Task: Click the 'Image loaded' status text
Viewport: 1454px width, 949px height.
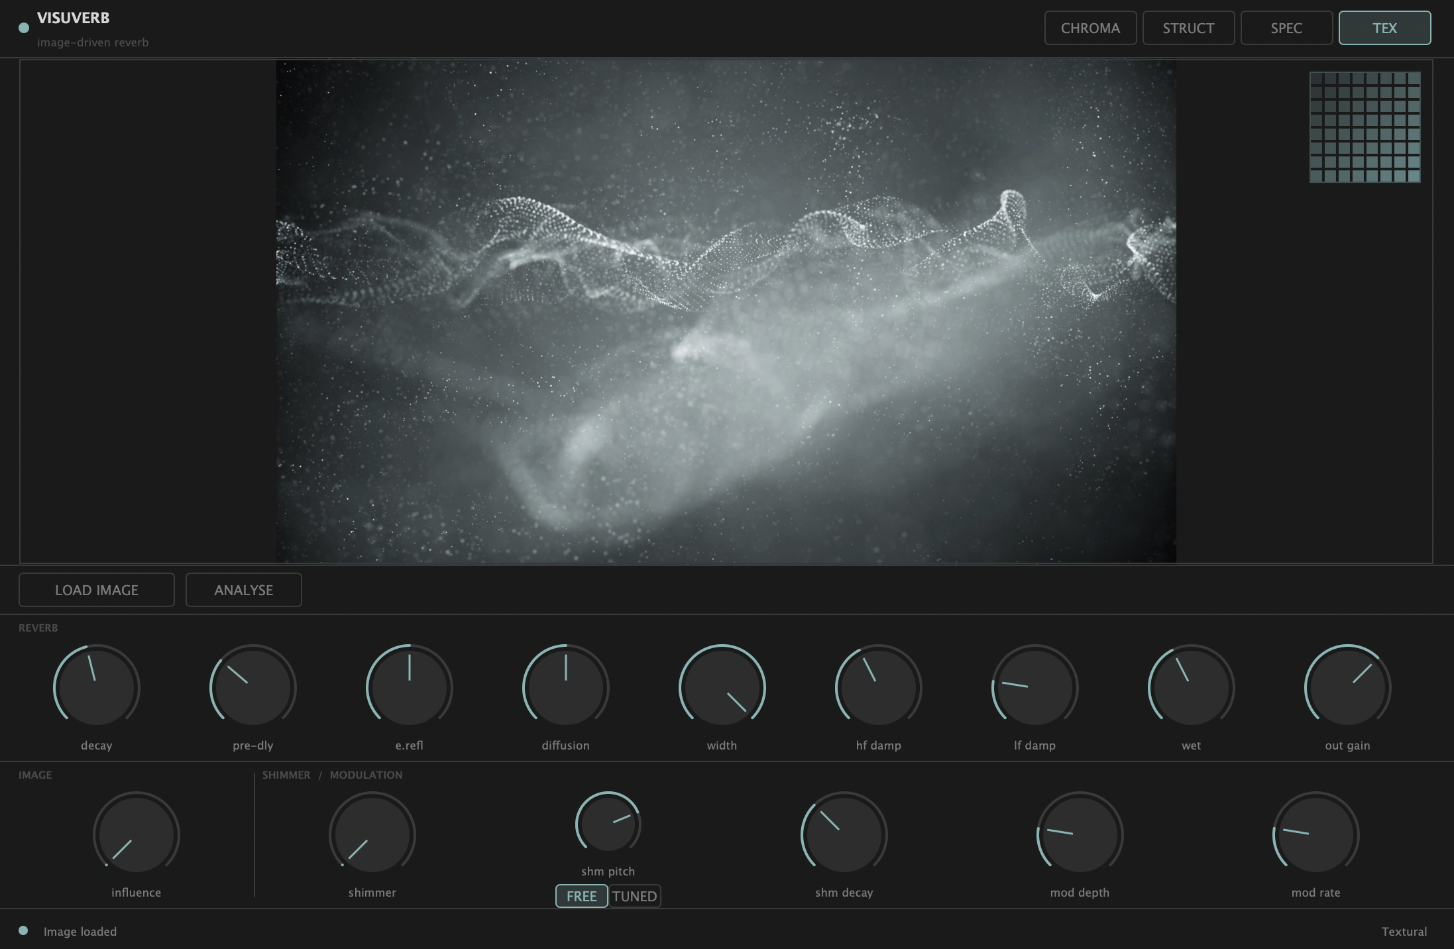Action: tap(80, 931)
